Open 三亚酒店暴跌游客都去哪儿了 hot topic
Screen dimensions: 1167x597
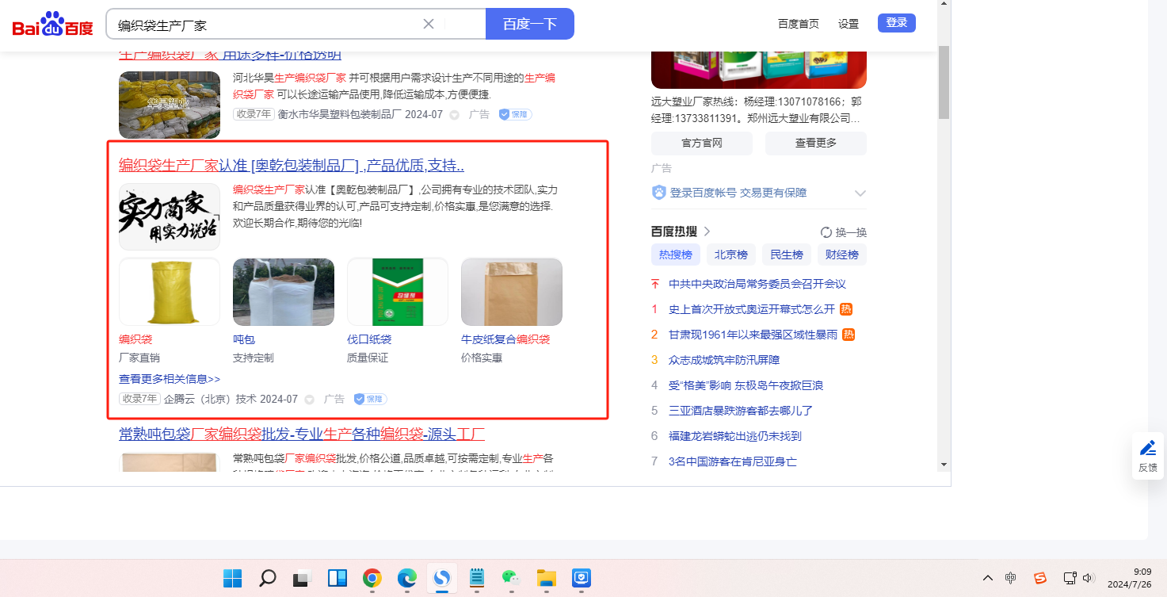point(741,411)
